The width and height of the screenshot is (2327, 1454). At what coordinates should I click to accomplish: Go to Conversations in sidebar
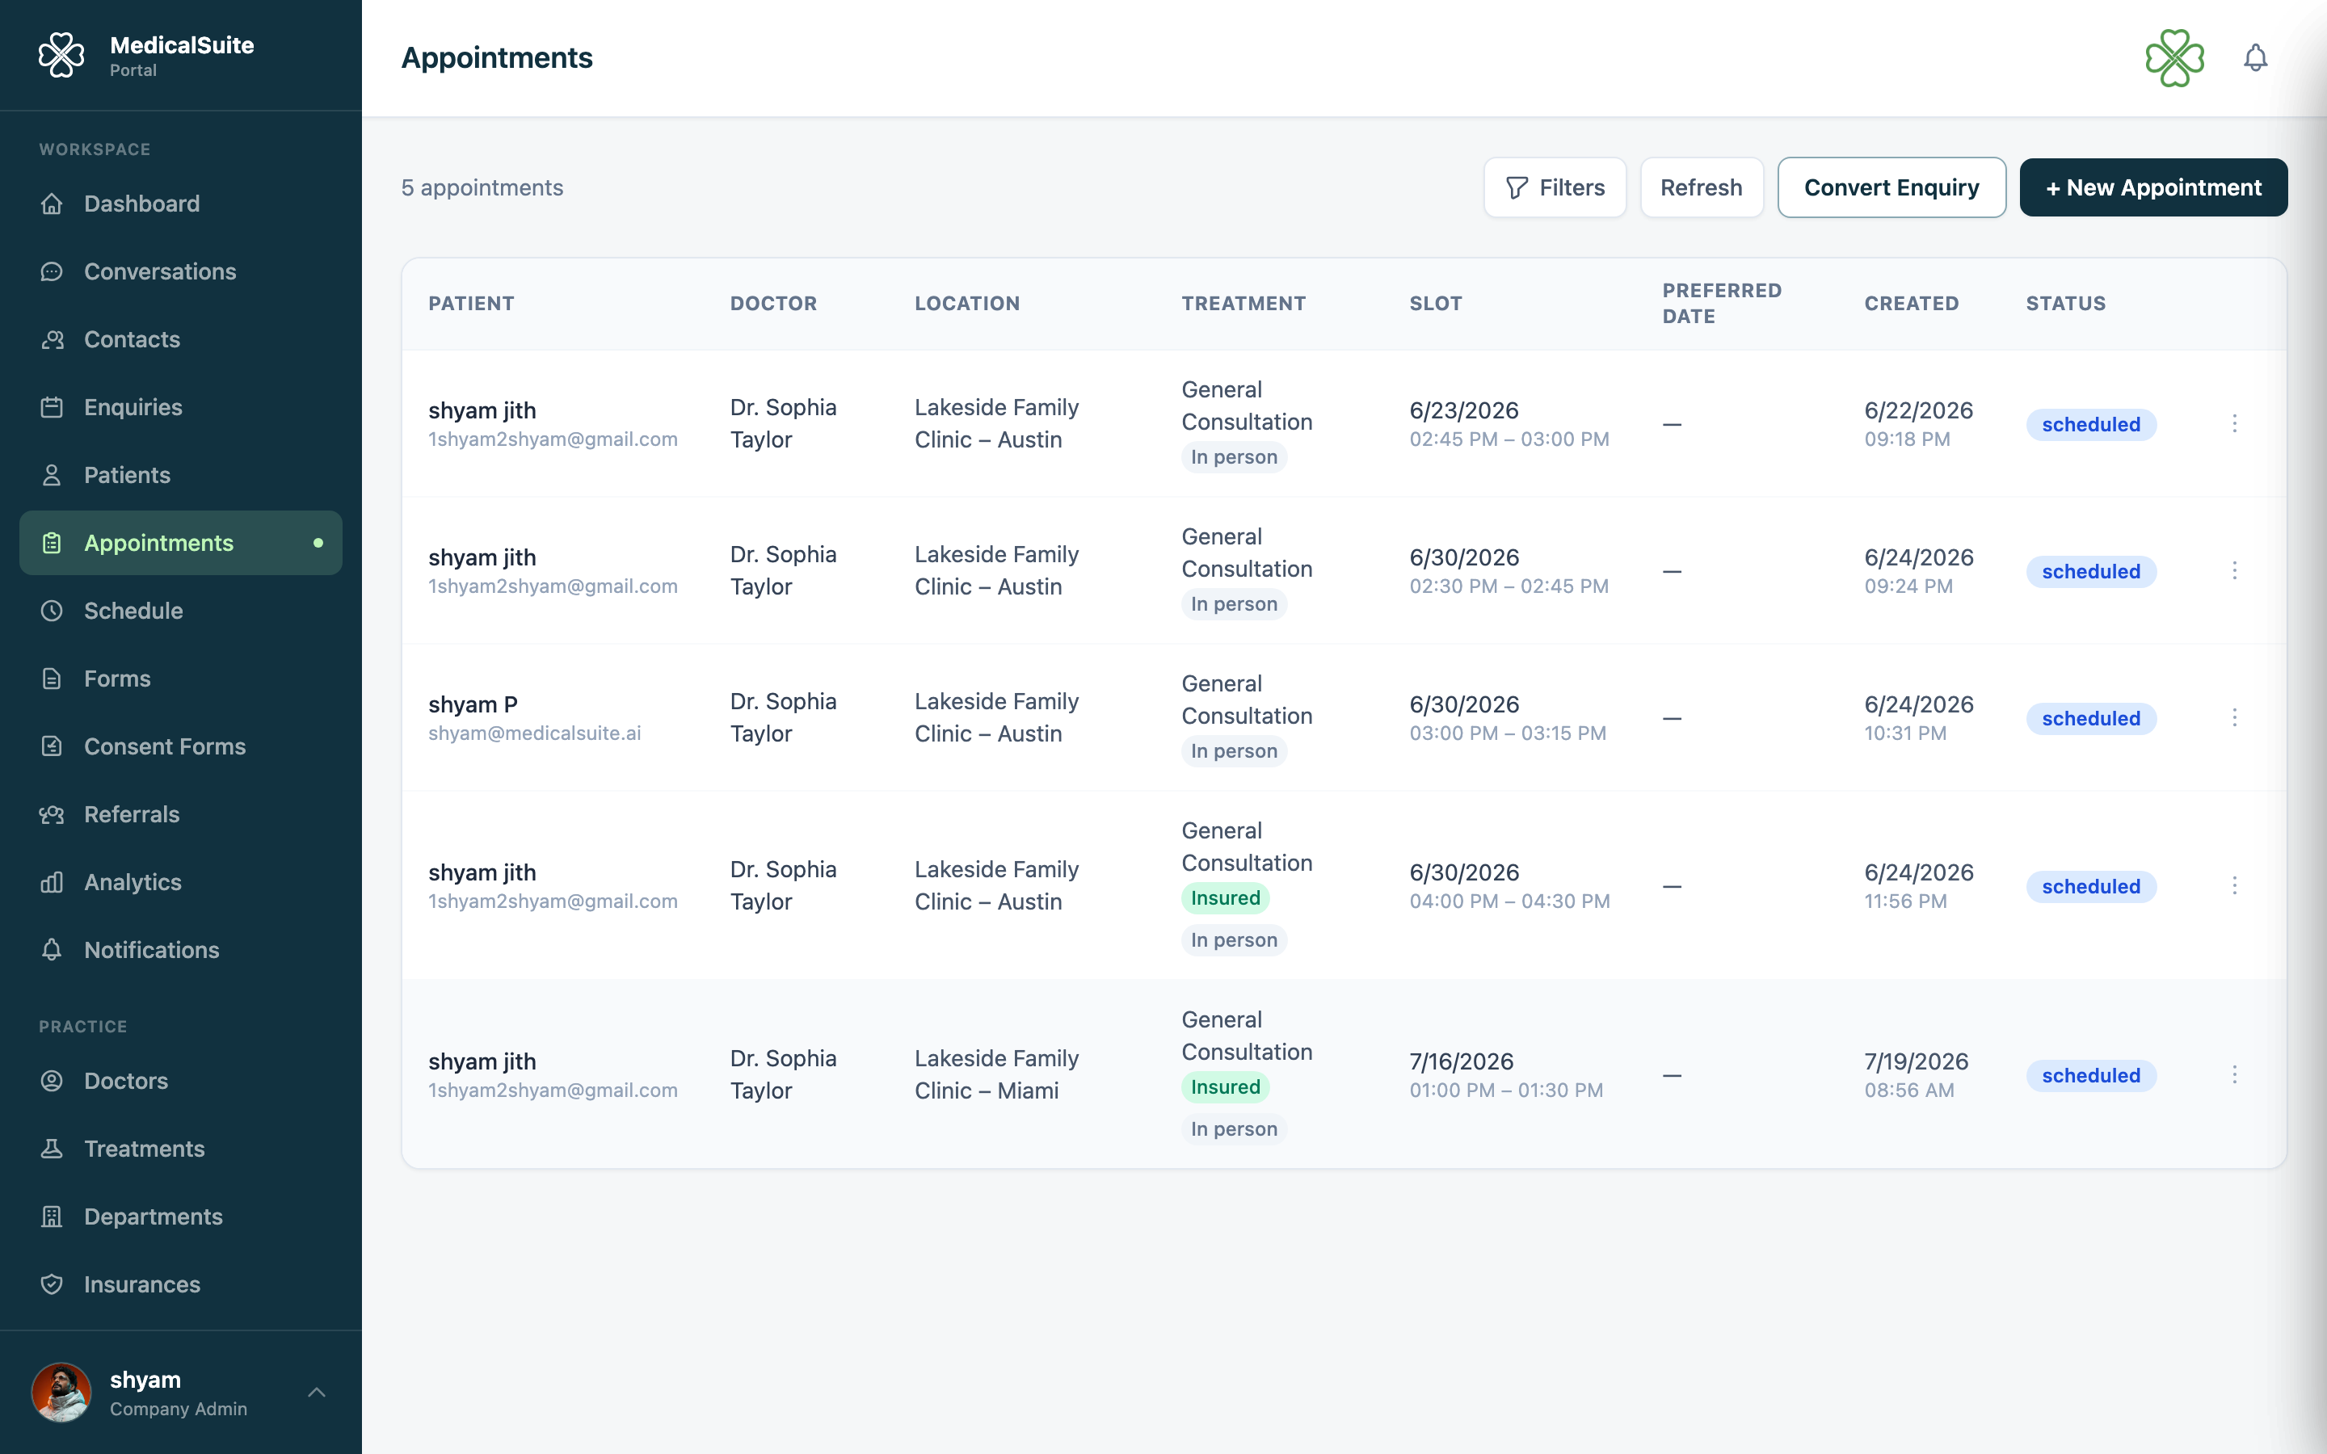[x=181, y=271]
